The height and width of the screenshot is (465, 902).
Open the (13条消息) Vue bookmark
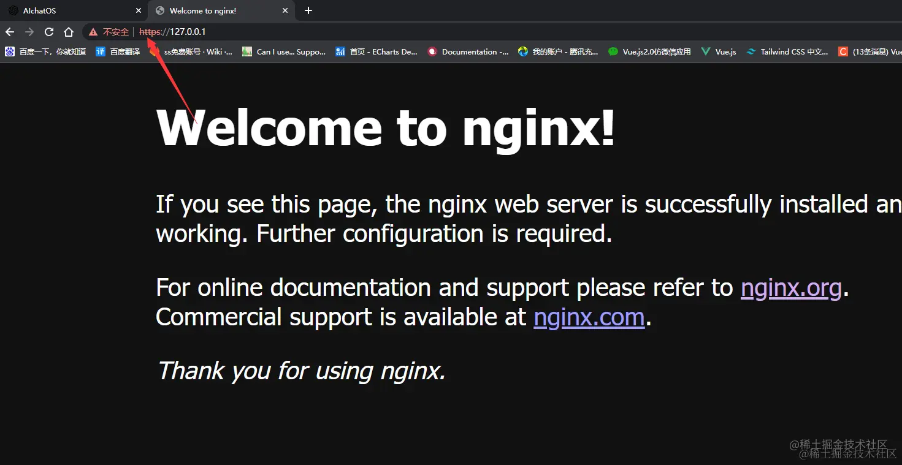coord(870,52)
